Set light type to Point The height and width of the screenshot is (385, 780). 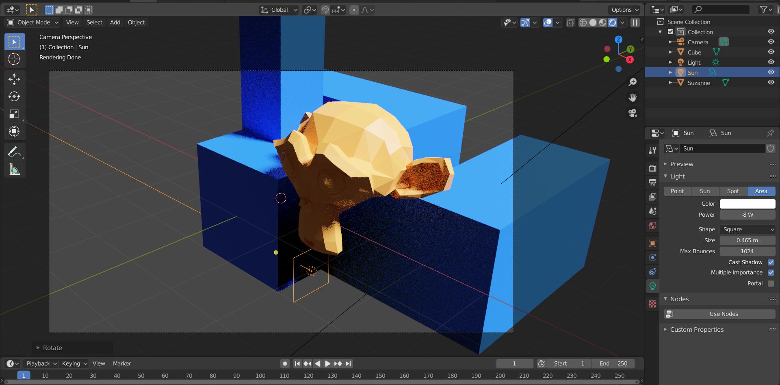[x=677, y=191]
